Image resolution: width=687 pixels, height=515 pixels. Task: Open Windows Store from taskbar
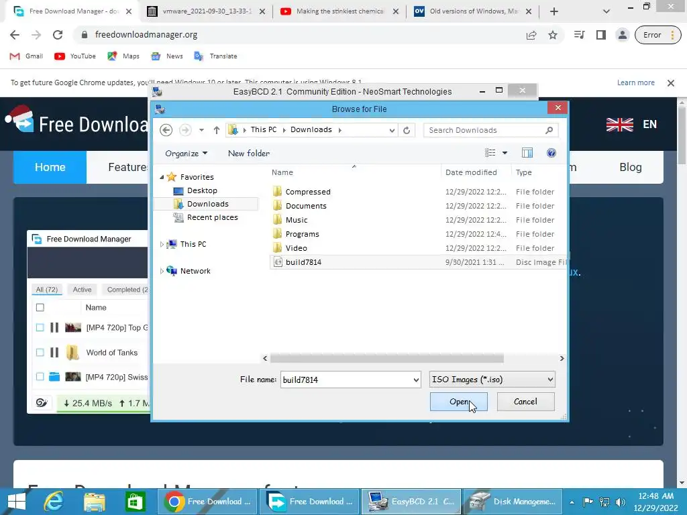135,502
